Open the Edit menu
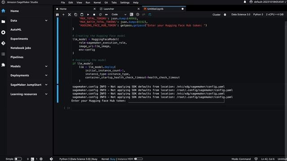 point(71,3)
